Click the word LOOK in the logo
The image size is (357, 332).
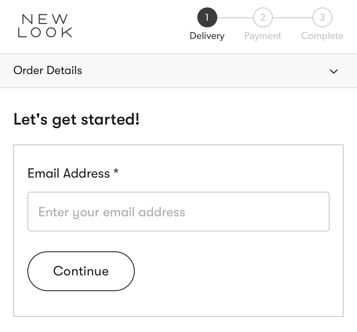coord(45,32)
